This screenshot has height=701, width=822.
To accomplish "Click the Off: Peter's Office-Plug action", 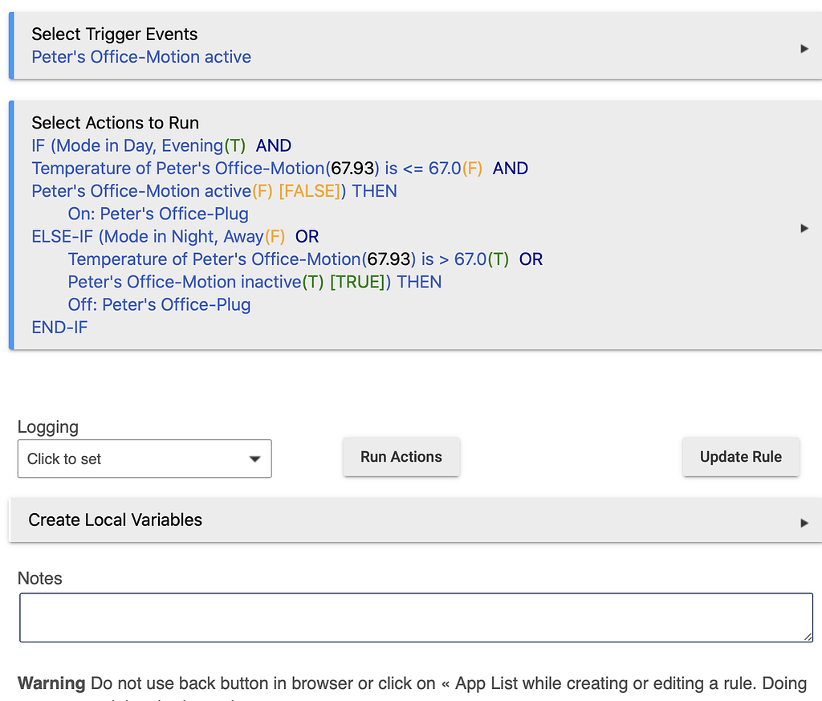I will point(159,305).
